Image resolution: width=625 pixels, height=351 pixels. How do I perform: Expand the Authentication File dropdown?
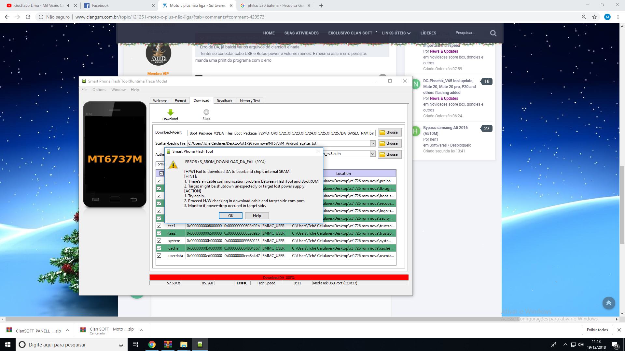[373, 154]
